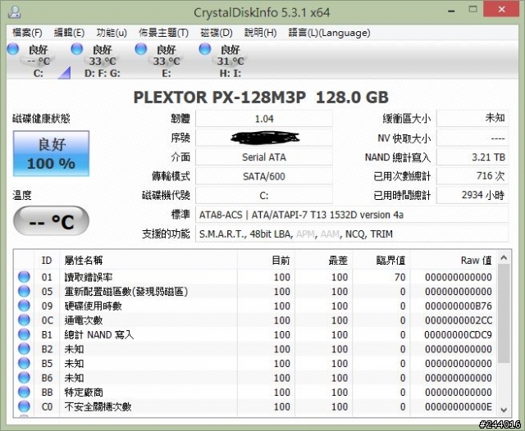This screenshot has width=525, height=431.
Task: Click the 最差 column header
Action: [324, 260]
